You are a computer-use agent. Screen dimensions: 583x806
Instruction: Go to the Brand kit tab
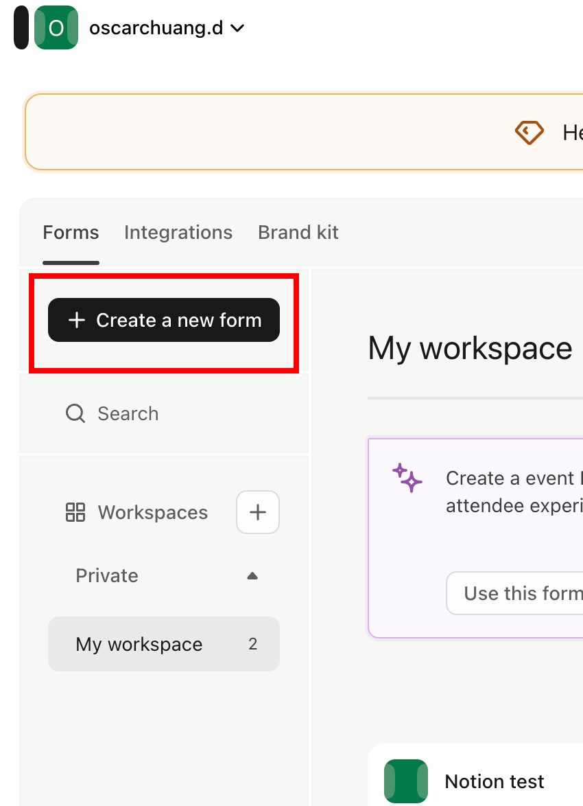click(x=298, y=233)
